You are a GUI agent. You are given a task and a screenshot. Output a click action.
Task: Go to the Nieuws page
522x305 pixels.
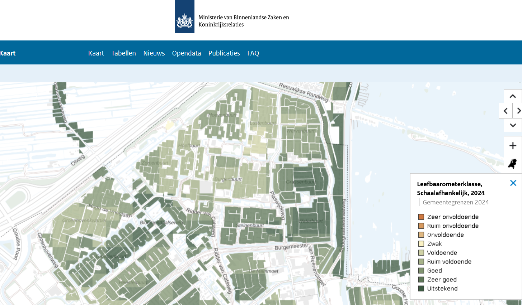pyautogui.click(x=154, y=53)
